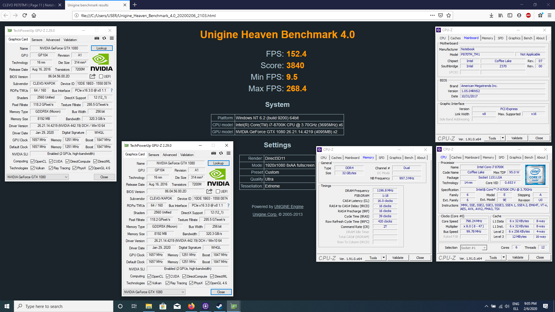
Task: Toggle DirectCompute checkbox in front GPU-Z window
Action: pos(184,276)
